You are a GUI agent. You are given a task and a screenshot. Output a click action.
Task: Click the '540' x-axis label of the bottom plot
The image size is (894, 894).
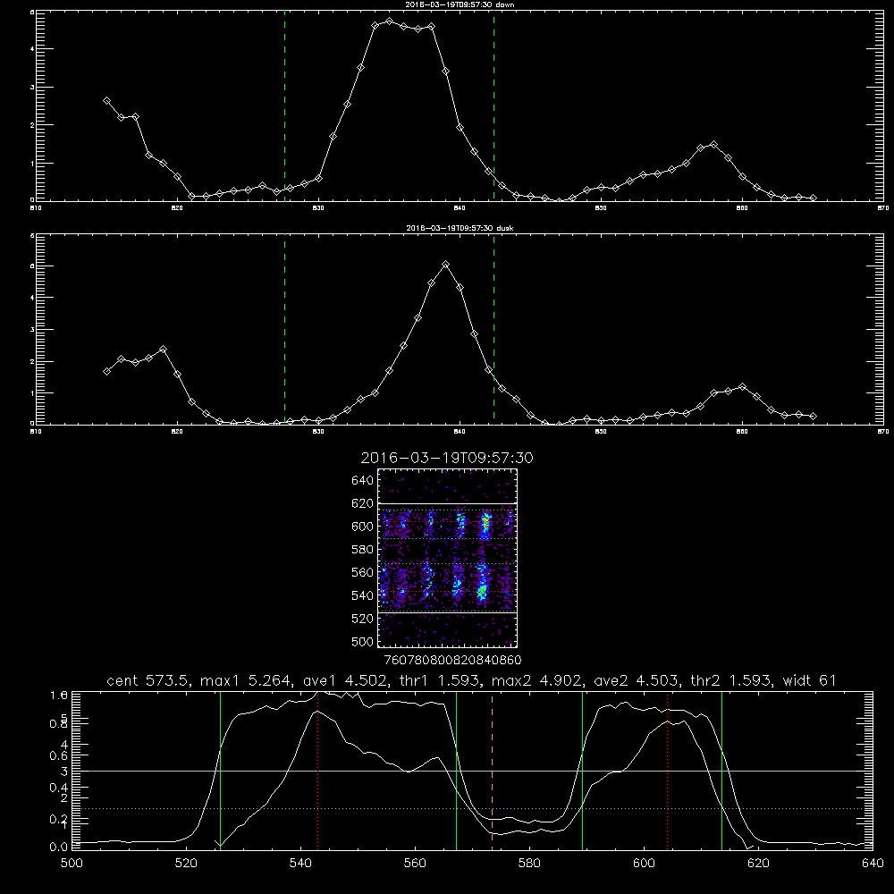coord(300,864)
